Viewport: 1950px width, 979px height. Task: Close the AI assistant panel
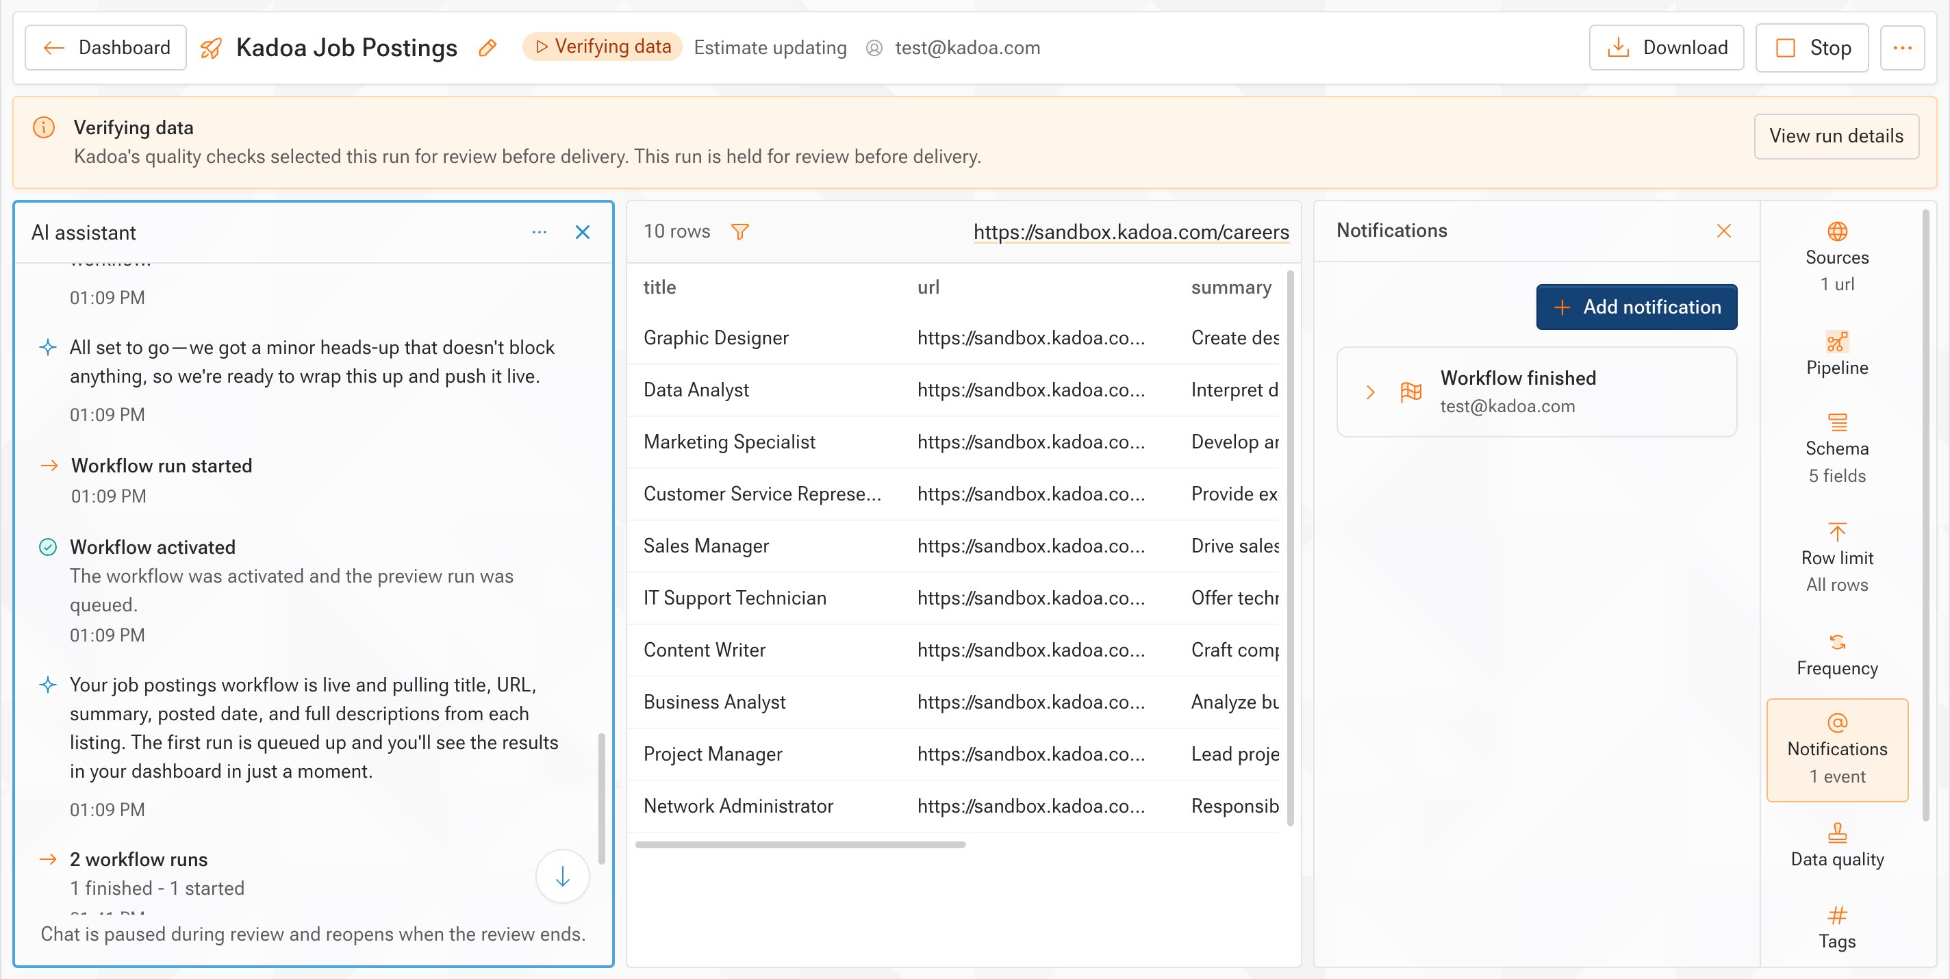pos(582,231)
